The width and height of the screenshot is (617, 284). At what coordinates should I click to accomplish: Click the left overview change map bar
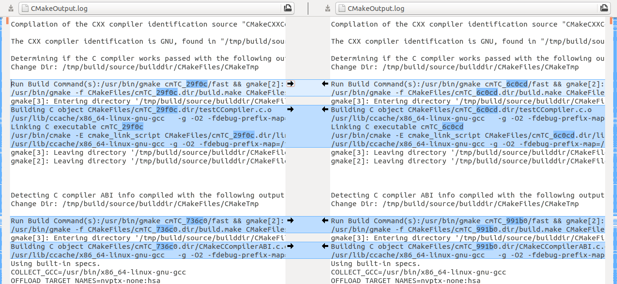click(x=7, y=142)
